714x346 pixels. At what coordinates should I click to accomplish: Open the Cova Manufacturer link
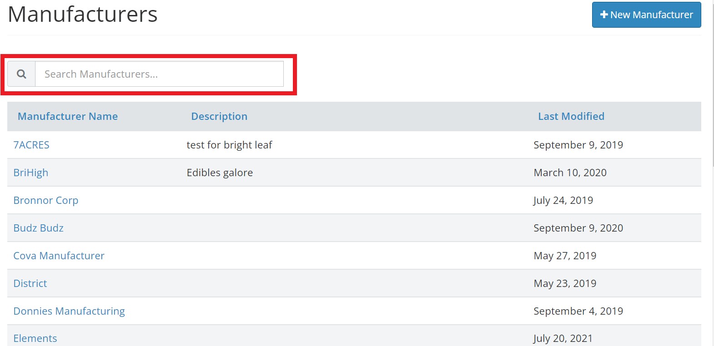click(x=59, y=256)
